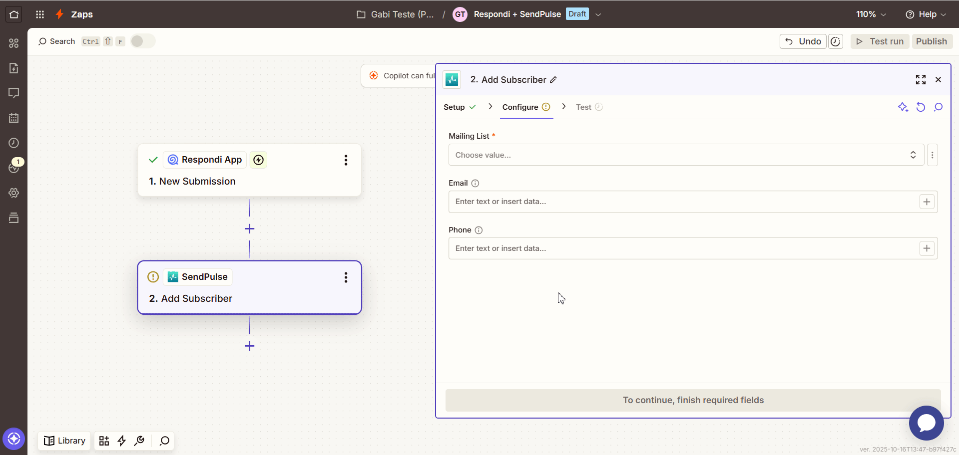Click the search icon in the step panel
Screen dimensions: 959x455
click(938, 107)
